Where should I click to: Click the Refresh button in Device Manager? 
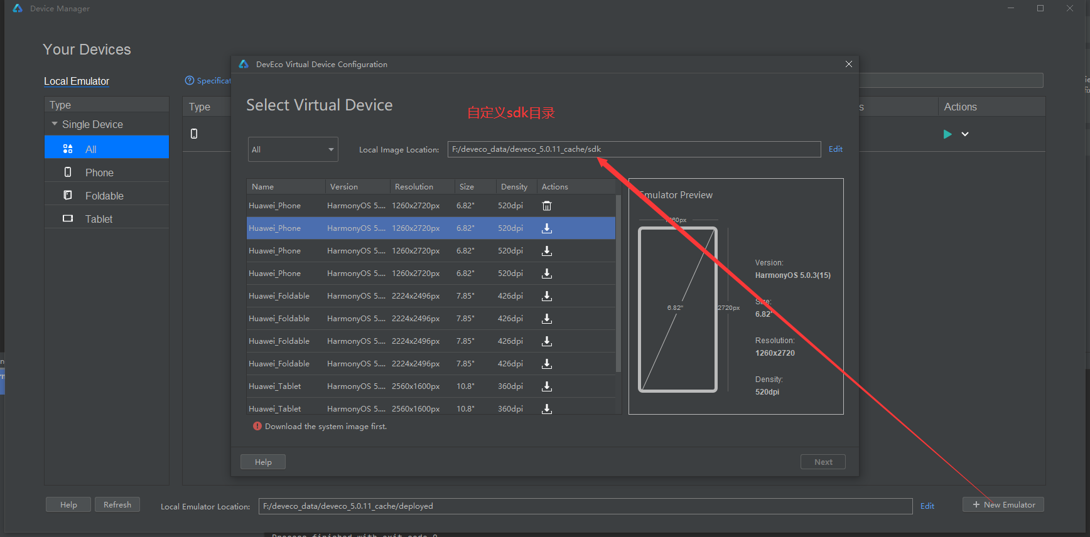click(x=117, y=504)
